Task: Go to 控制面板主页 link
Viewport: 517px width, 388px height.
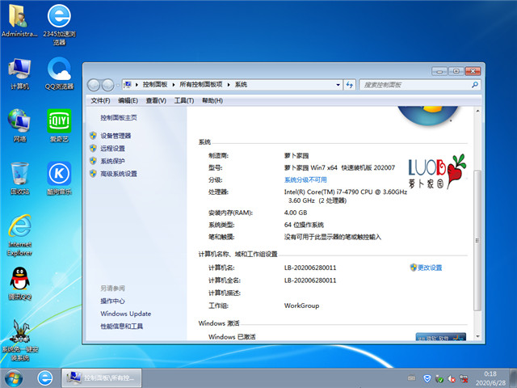Action: (x=119, y=118)
